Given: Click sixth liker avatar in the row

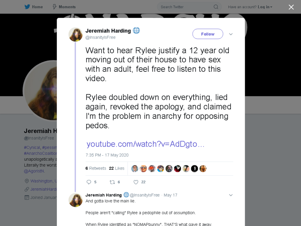Looking at the screenshot, I should [x=177, y=169].
